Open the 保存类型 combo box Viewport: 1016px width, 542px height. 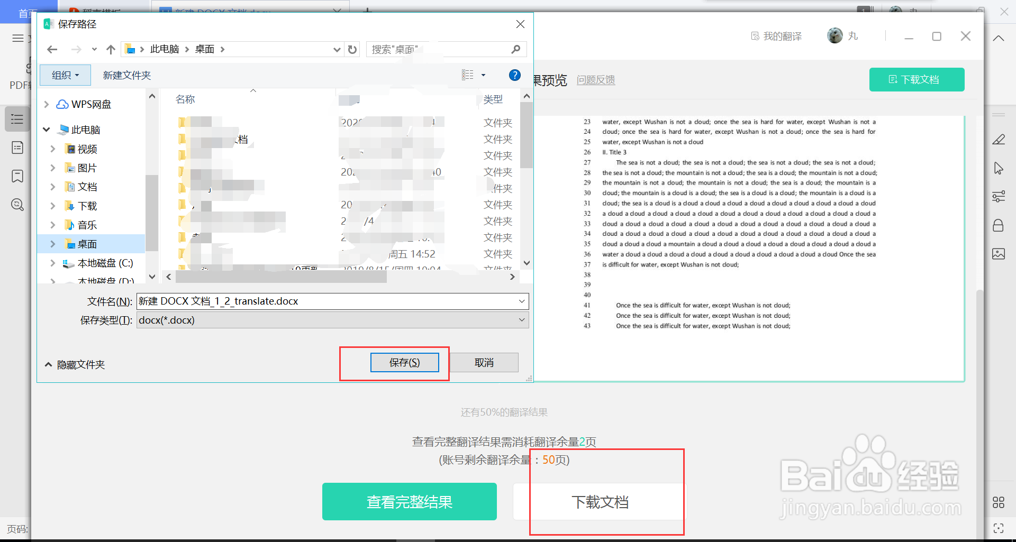point(333,320)
